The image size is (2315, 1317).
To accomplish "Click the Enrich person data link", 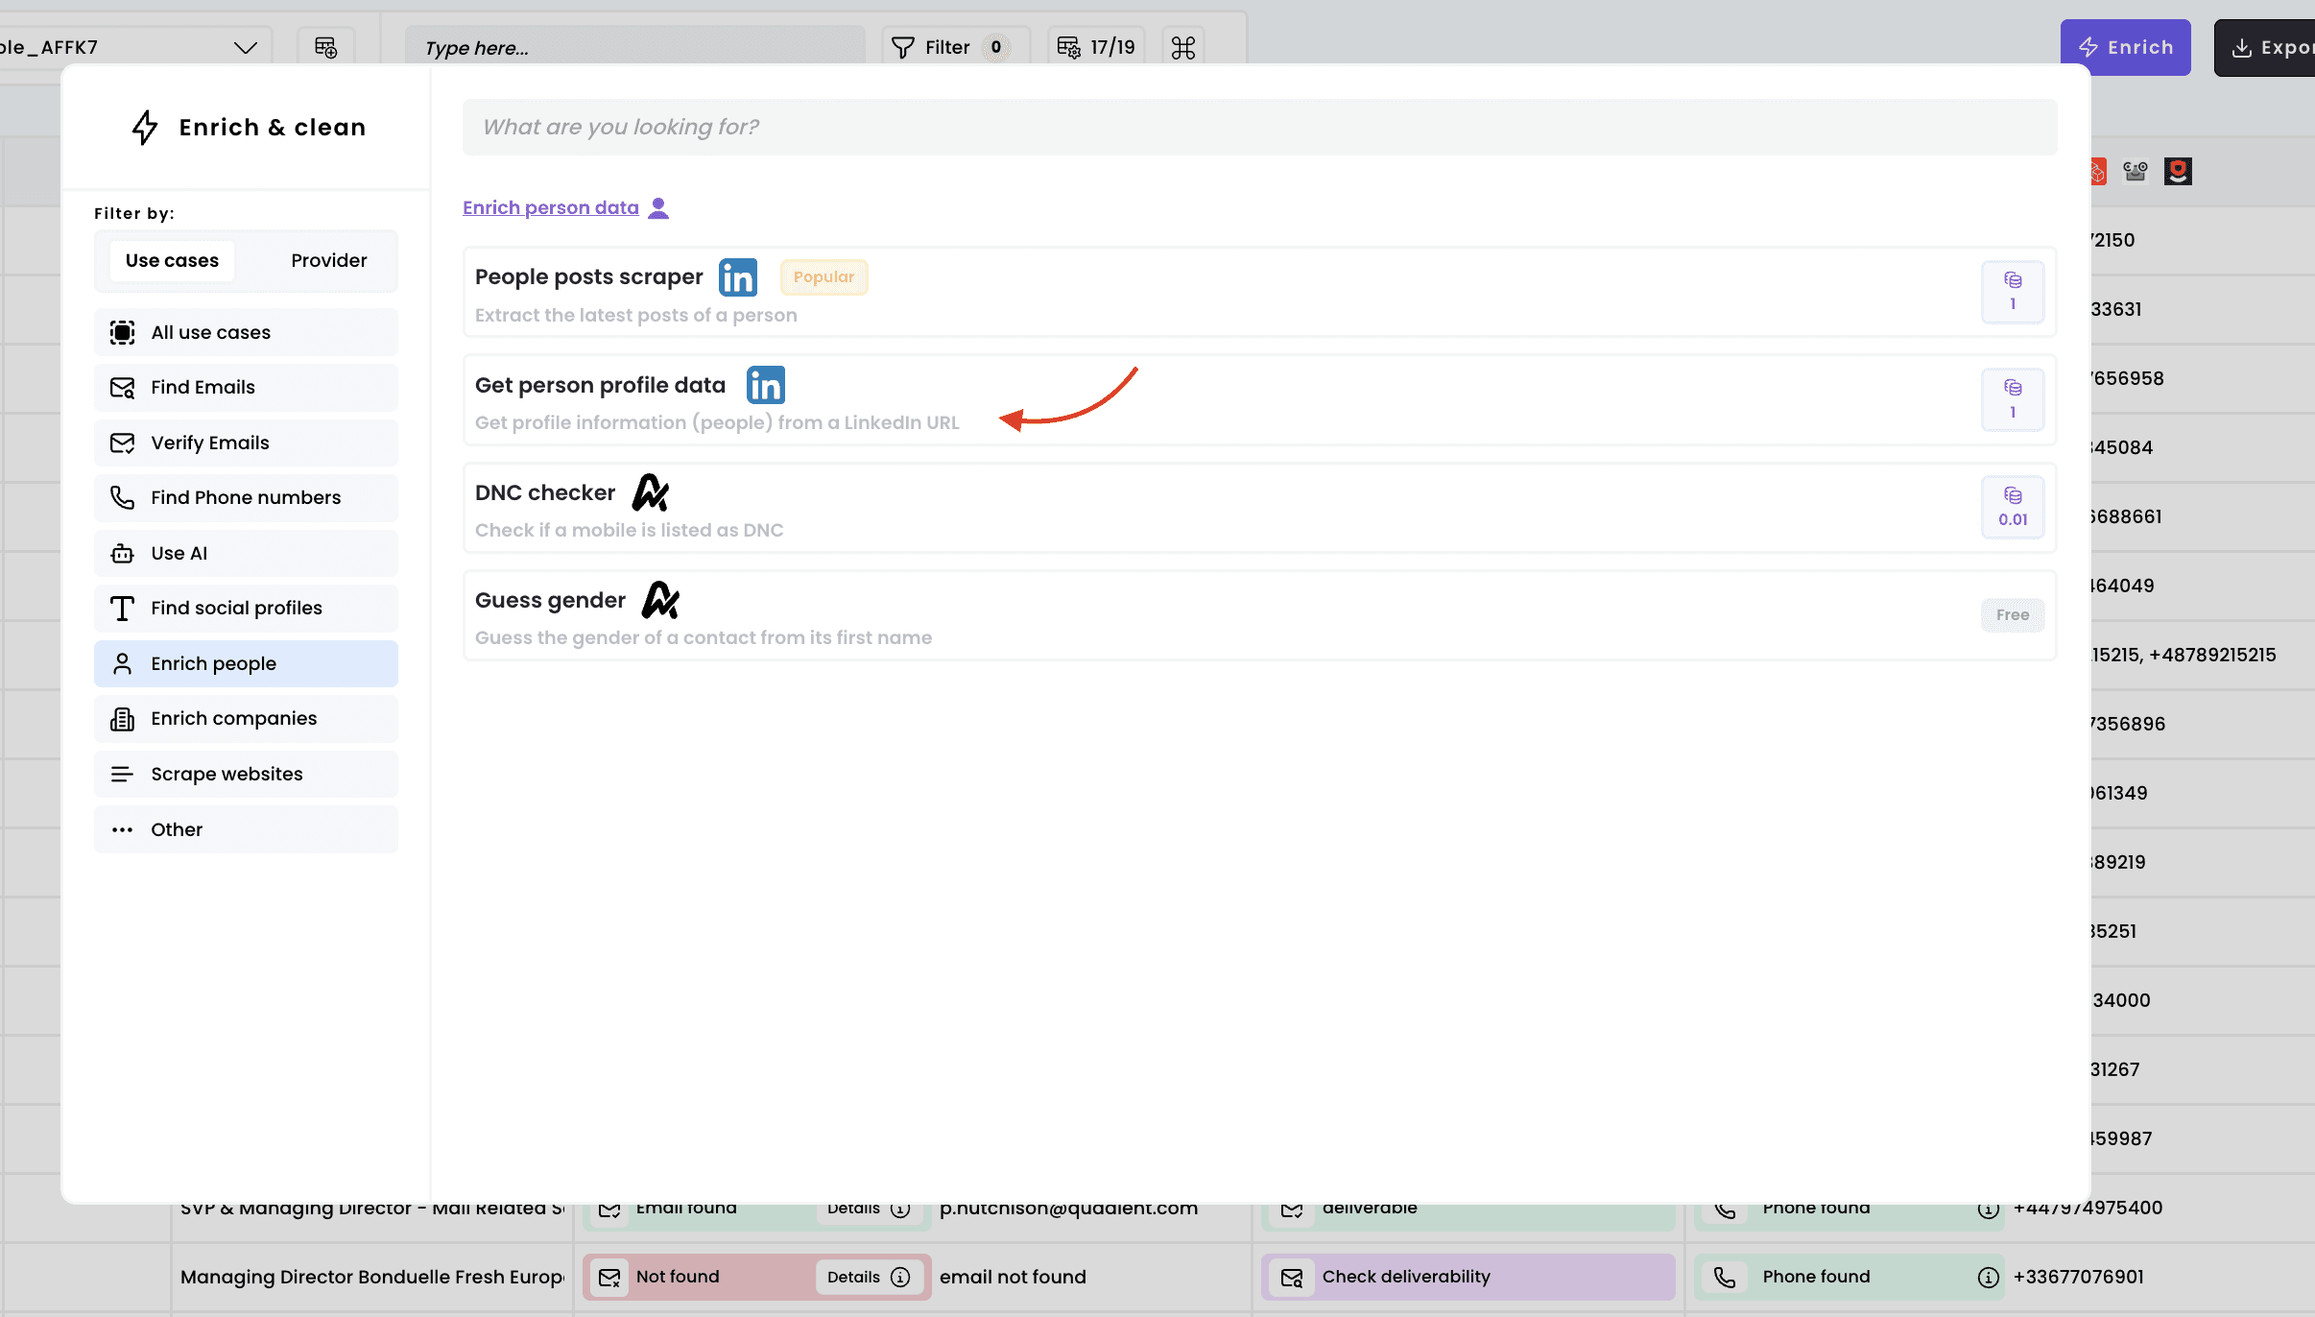I will (x=550, y=208).
